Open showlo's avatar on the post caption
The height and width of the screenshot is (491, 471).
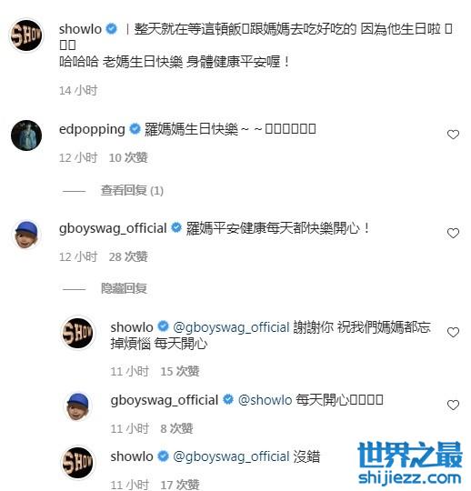26,35
